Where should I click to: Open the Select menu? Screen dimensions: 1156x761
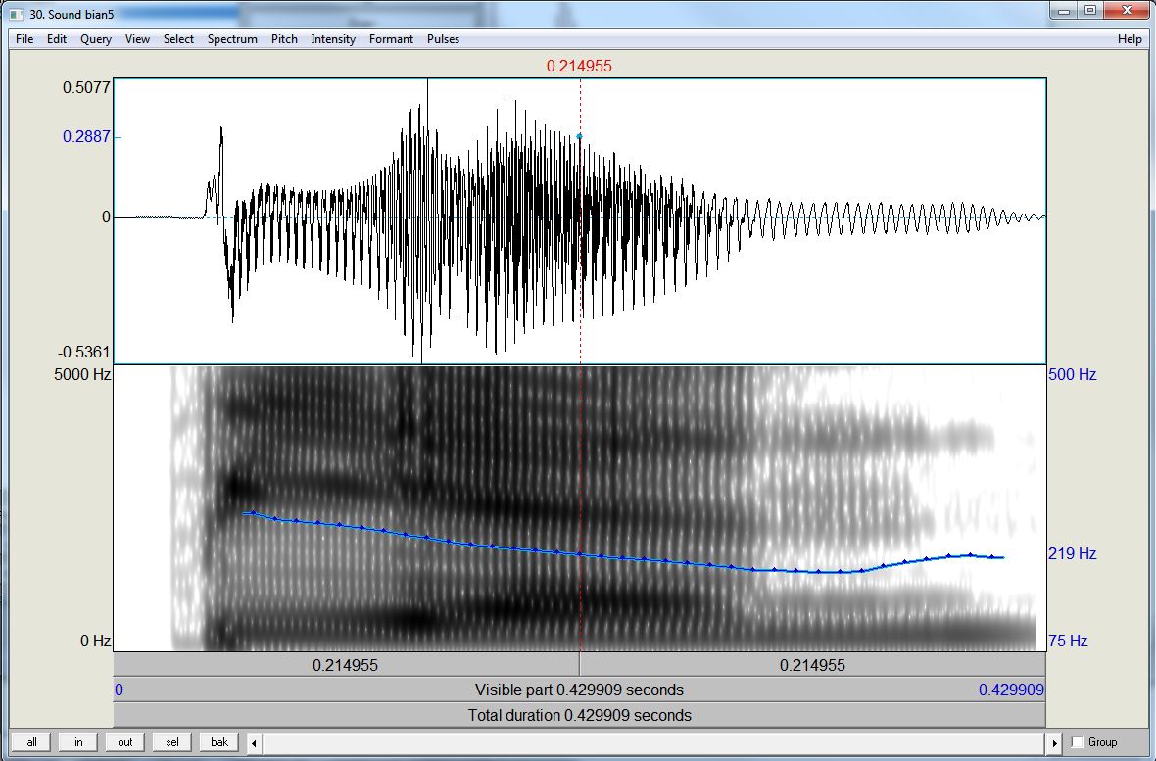point(178,39)
